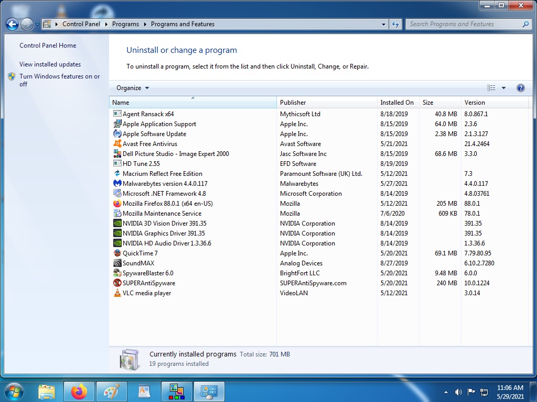Click the Mozilla Firefox 88.0.1 list icon
537x402 pixels.
[117, 204]
